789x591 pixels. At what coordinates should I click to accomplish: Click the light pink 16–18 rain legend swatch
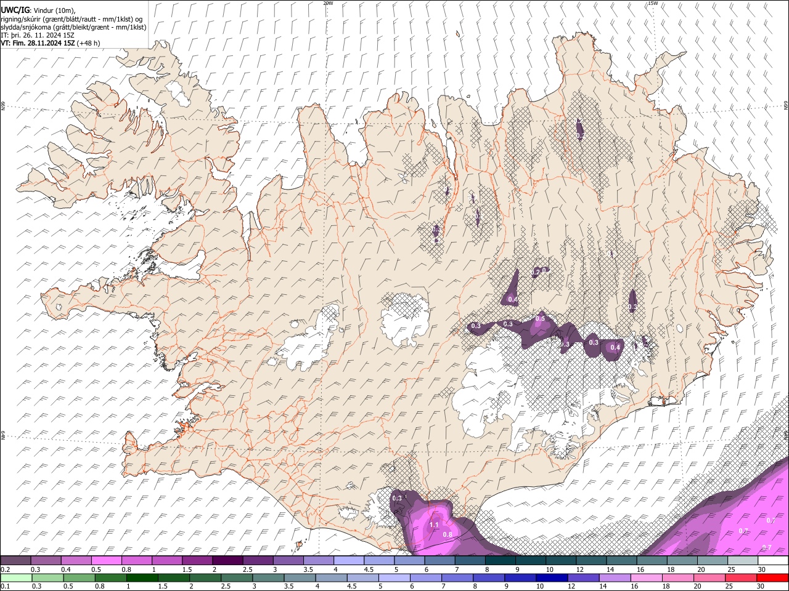tap(646, 578)
